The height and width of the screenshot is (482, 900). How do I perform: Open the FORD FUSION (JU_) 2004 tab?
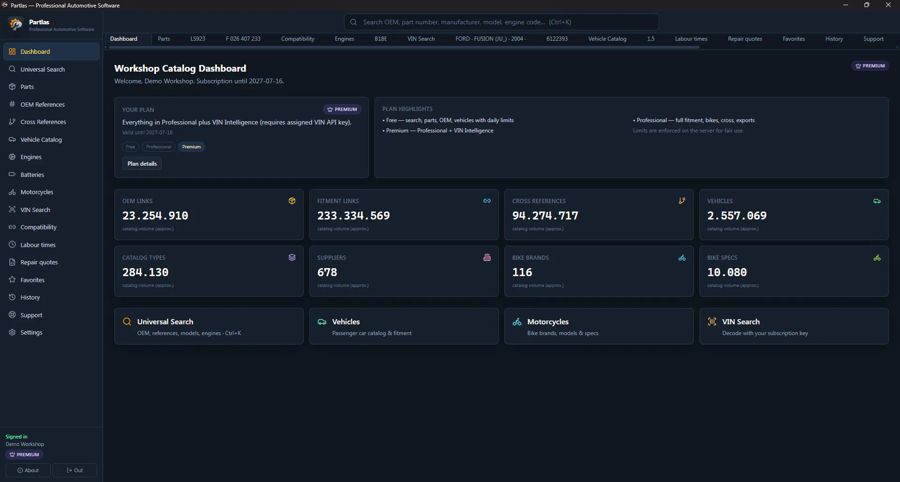coord(490,39)
